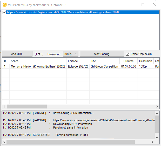Click the Start Parsing button
This screenshot has width=162, height=146.
click(x=102, y=54)
